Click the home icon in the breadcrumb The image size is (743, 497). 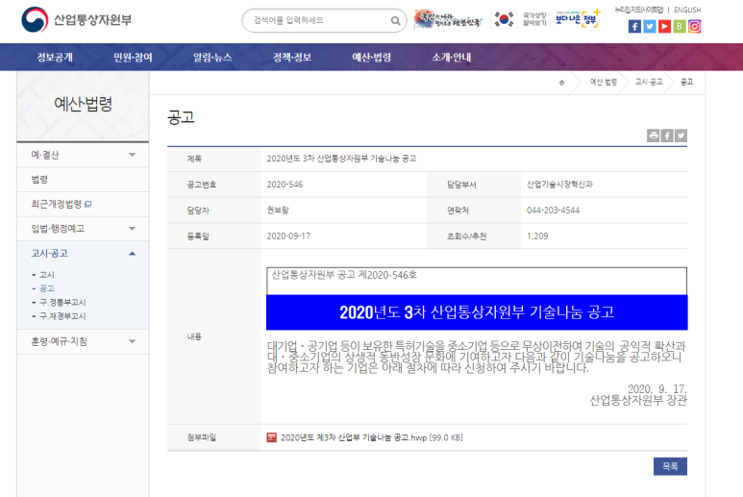[x=561, y=83]
